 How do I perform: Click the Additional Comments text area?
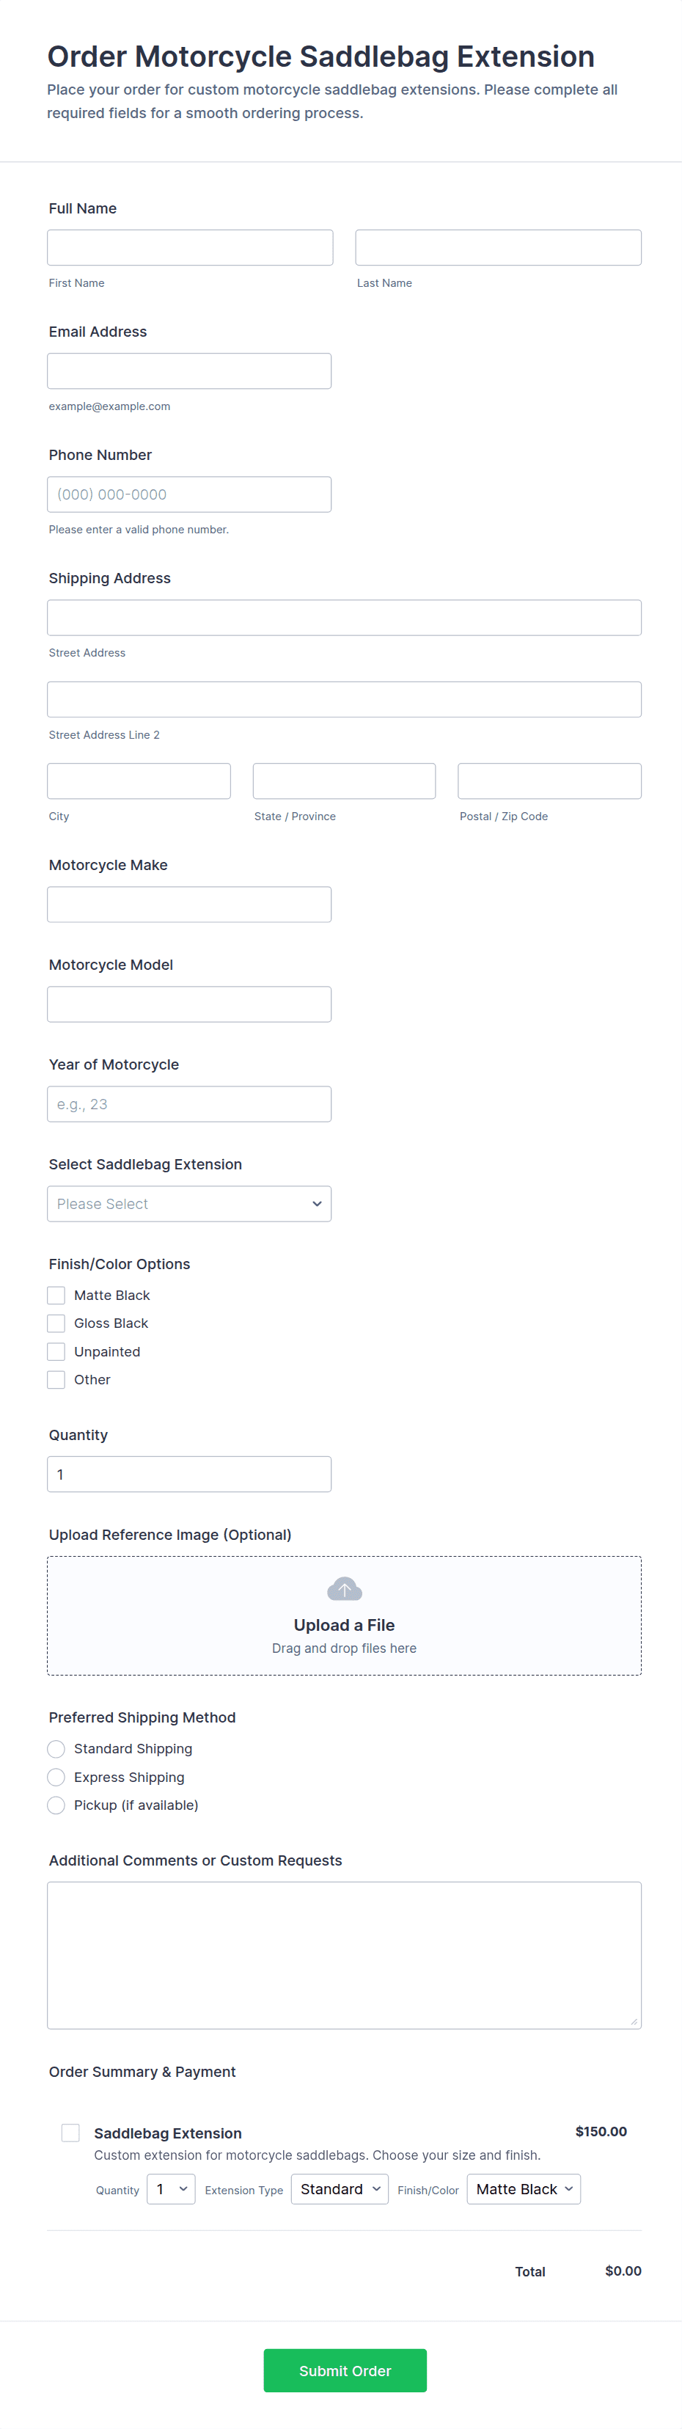coord(344,1956)
